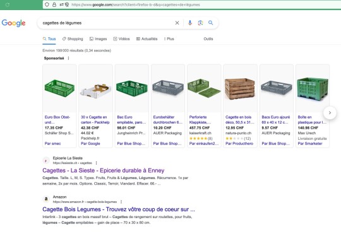The image size is (341, 232).
Task: Clear the search box with X icon
Action: tap(177, 23)
